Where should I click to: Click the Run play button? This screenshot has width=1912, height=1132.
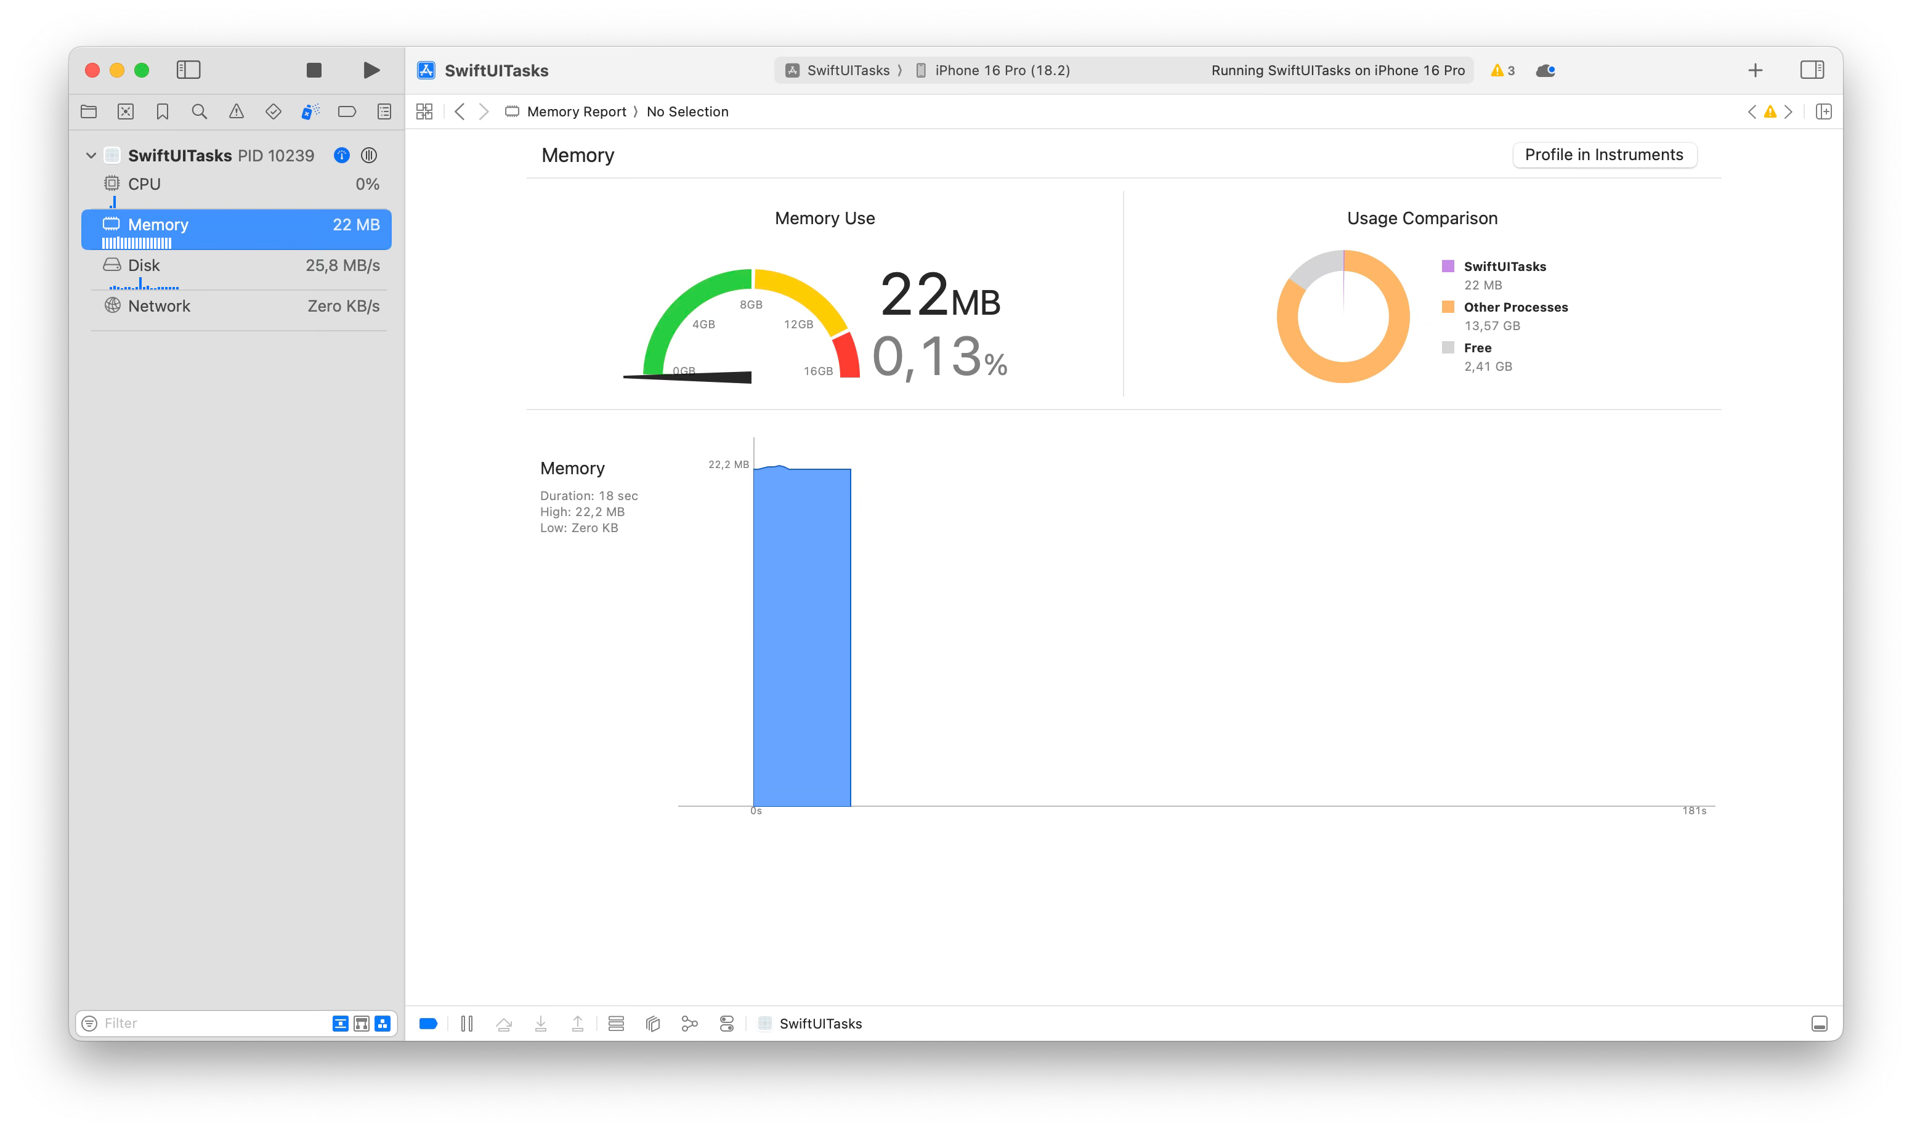point(371,70)
